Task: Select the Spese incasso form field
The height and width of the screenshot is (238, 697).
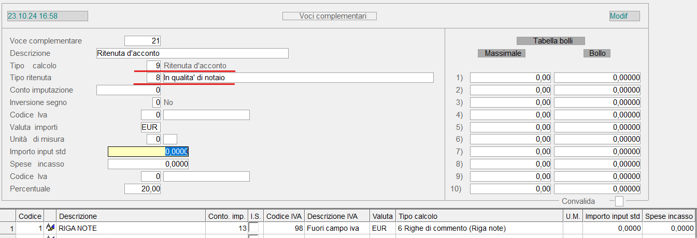Action: point(148,164)
